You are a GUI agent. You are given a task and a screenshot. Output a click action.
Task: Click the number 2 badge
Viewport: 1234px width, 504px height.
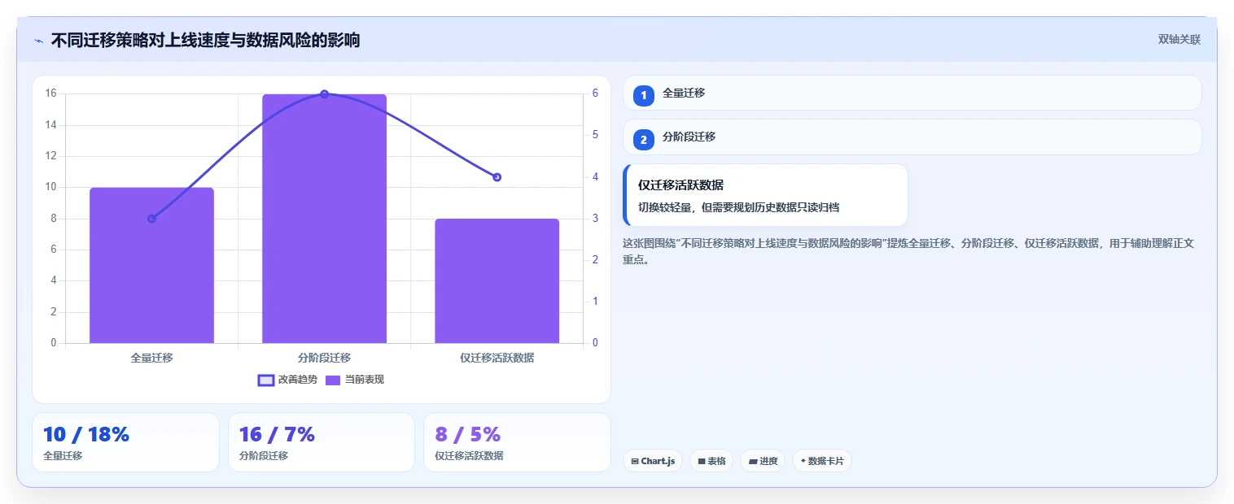643,140
